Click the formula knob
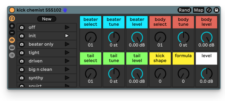Screen dimensions: 225x101 click(183, 73)
